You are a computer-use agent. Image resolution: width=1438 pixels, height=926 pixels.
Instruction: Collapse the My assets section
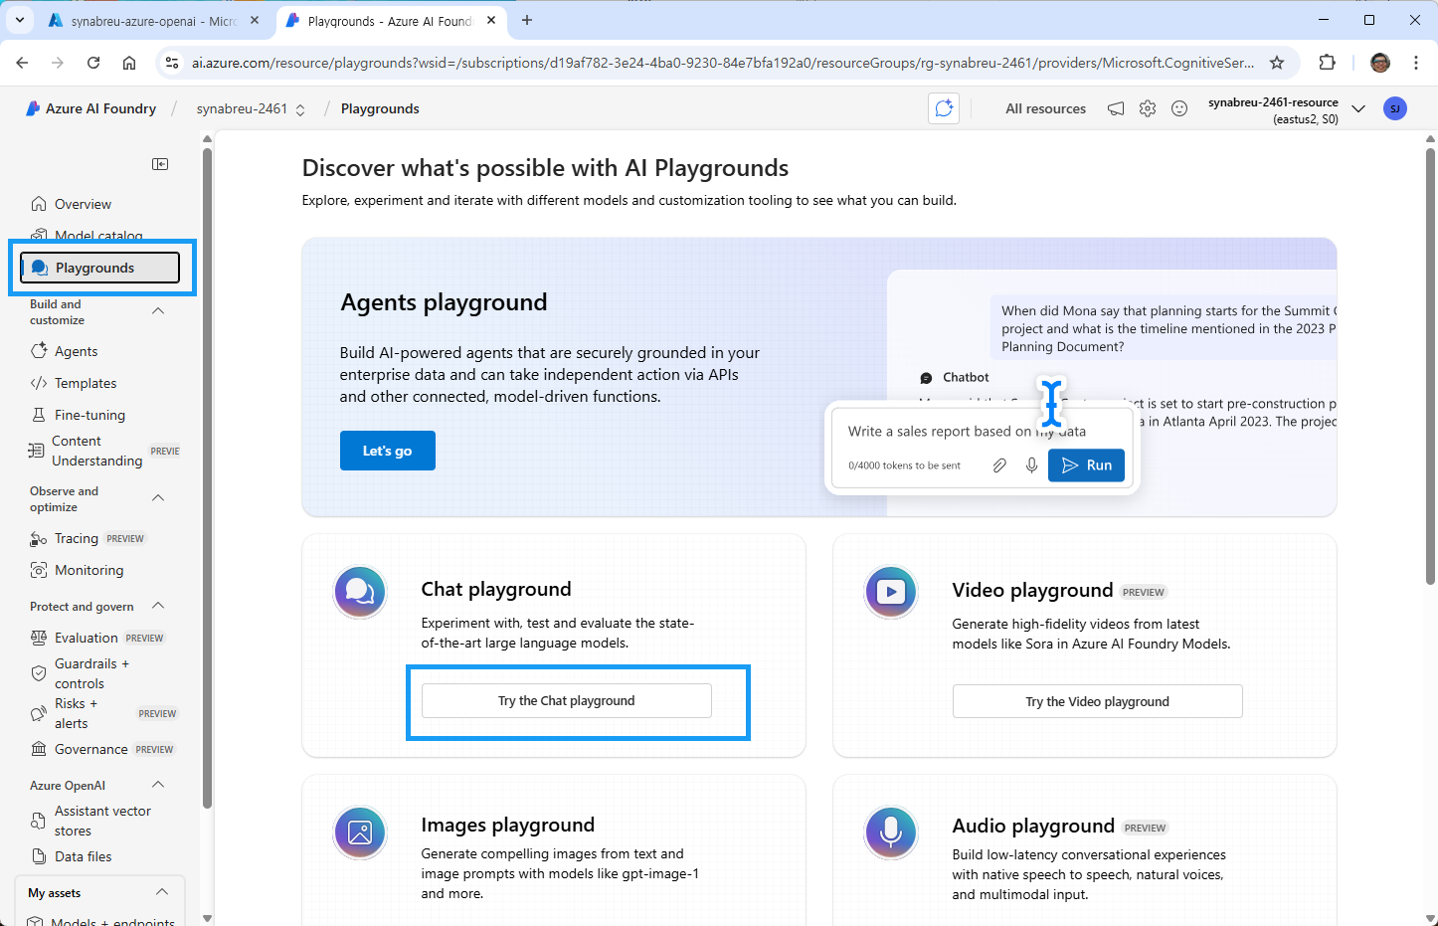[x=162, y=892]
